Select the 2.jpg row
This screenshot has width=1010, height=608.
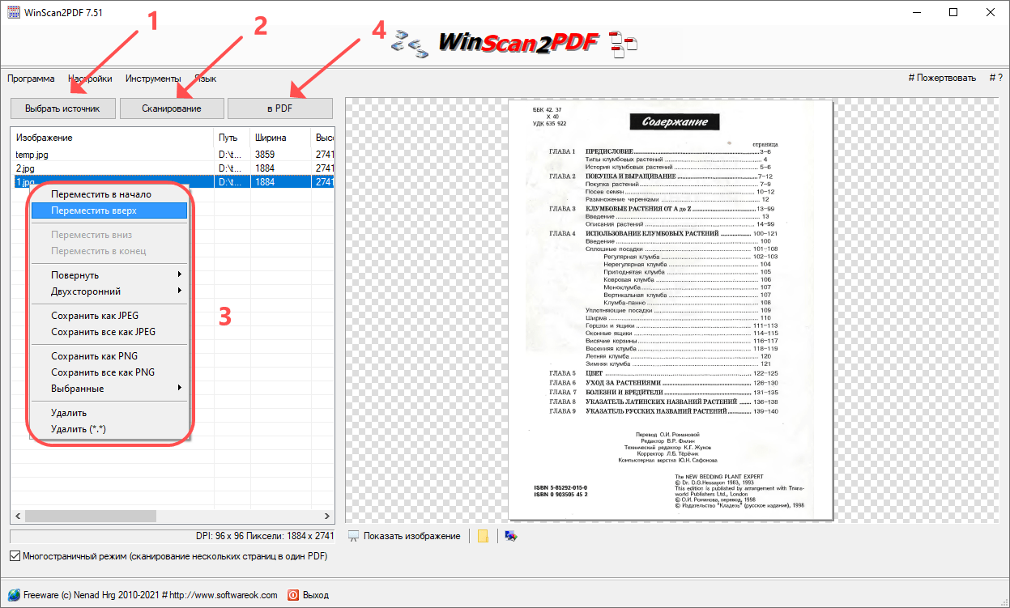point(173,168)
